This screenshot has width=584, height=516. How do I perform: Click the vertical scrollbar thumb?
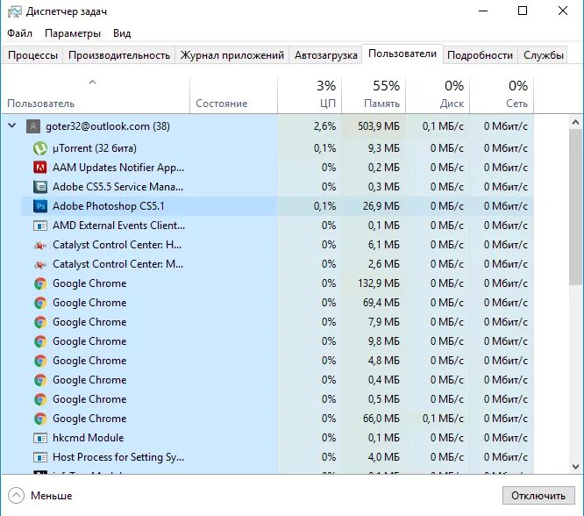575,207
